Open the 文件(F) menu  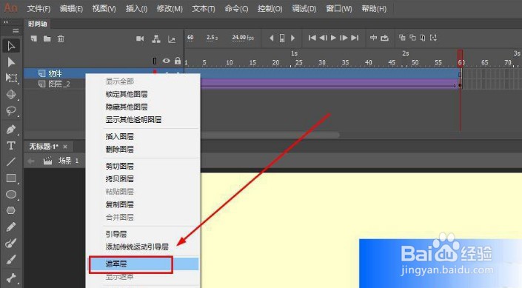tap(39, 9)
